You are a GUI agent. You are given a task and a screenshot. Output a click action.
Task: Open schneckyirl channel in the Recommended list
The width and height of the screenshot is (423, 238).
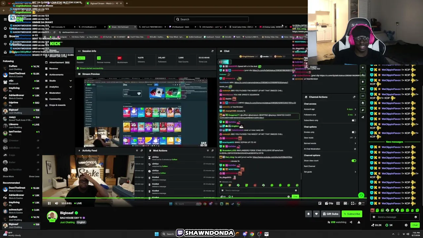tap(20, 211)
